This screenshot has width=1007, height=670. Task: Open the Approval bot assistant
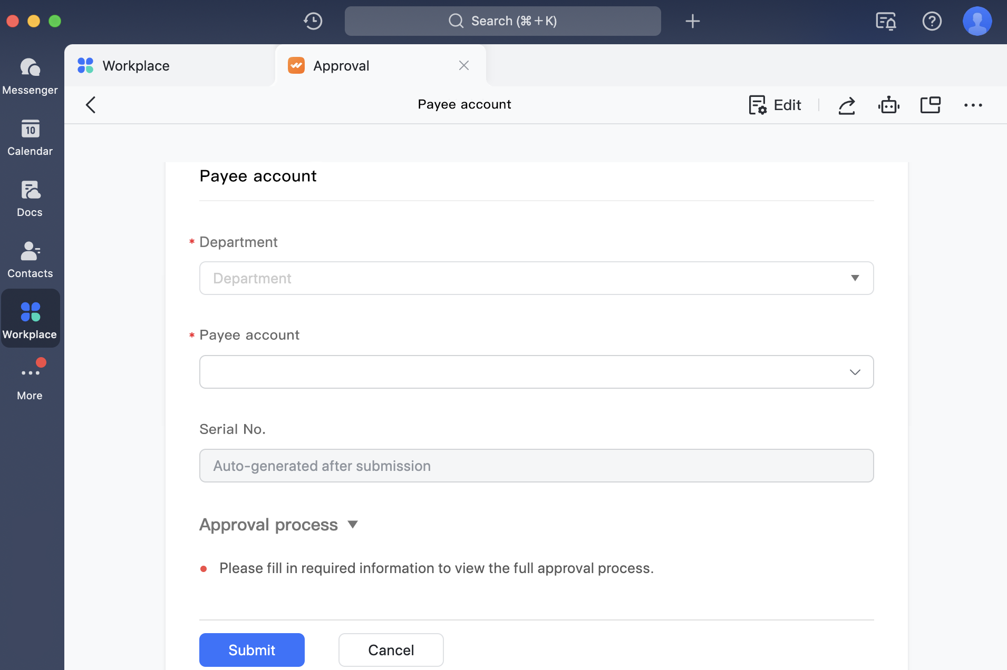coord(889,105)
